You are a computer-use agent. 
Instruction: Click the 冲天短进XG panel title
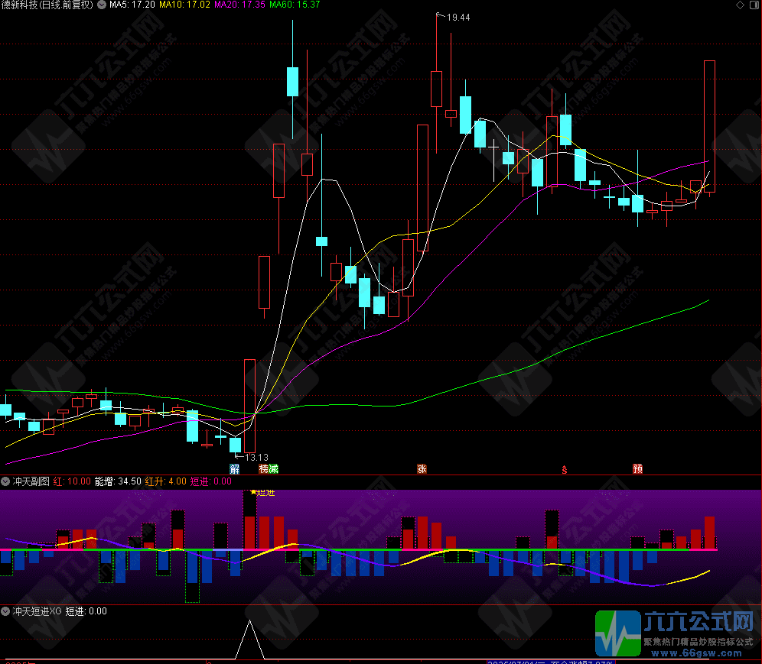pyautogui.click(x=37, y=611)
